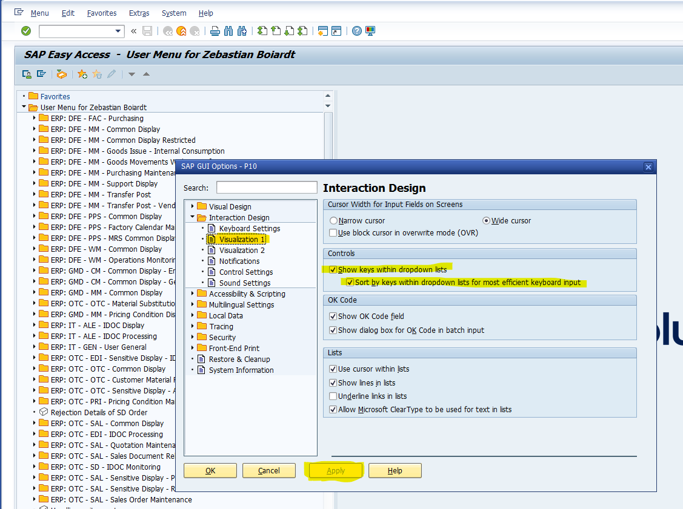The height and width of the screenshot is (509, 683).
Task: Click the grey Back arrow icon
Action: [168, 31]
